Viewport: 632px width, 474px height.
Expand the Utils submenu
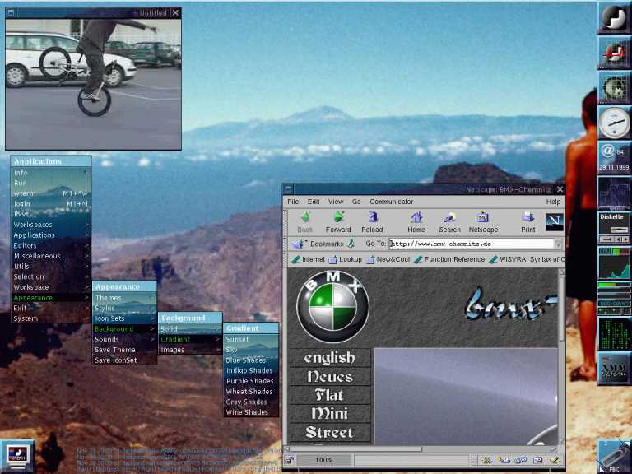point(51,267)
